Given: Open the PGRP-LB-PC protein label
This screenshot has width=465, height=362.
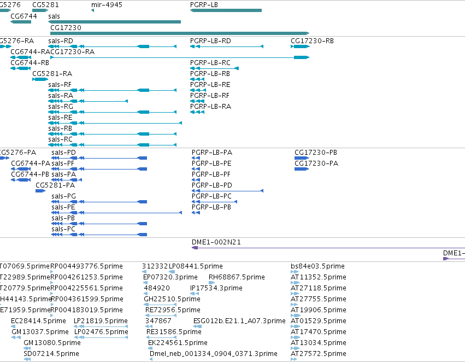Looking at the screenshot, I should click(x=211, y=196).
